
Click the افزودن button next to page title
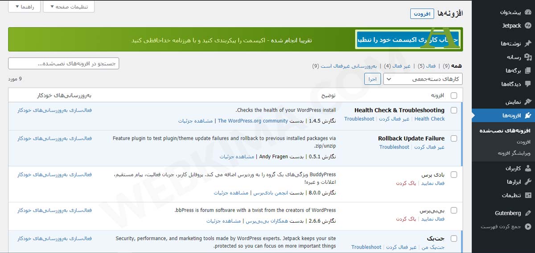422,14
